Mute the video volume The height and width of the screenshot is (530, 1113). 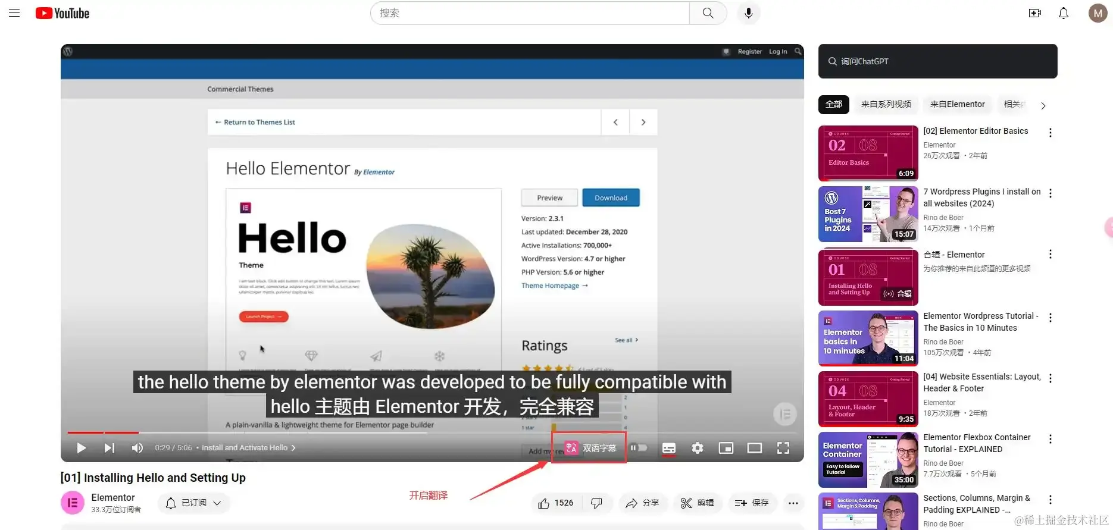click(137, 448)
